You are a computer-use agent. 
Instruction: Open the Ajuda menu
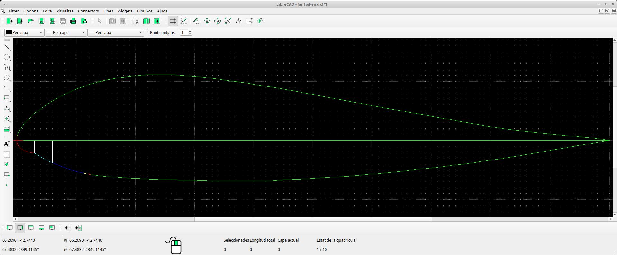[x=162, y=11]
